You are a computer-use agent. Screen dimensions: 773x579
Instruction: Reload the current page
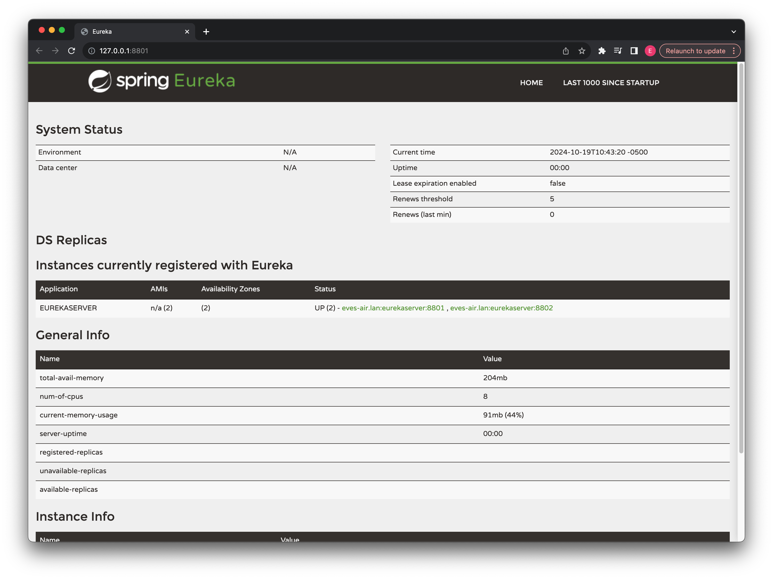(x=72, y=51)
